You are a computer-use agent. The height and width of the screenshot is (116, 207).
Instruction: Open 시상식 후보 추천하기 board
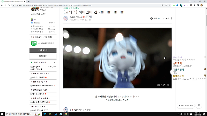coord(40,102)
